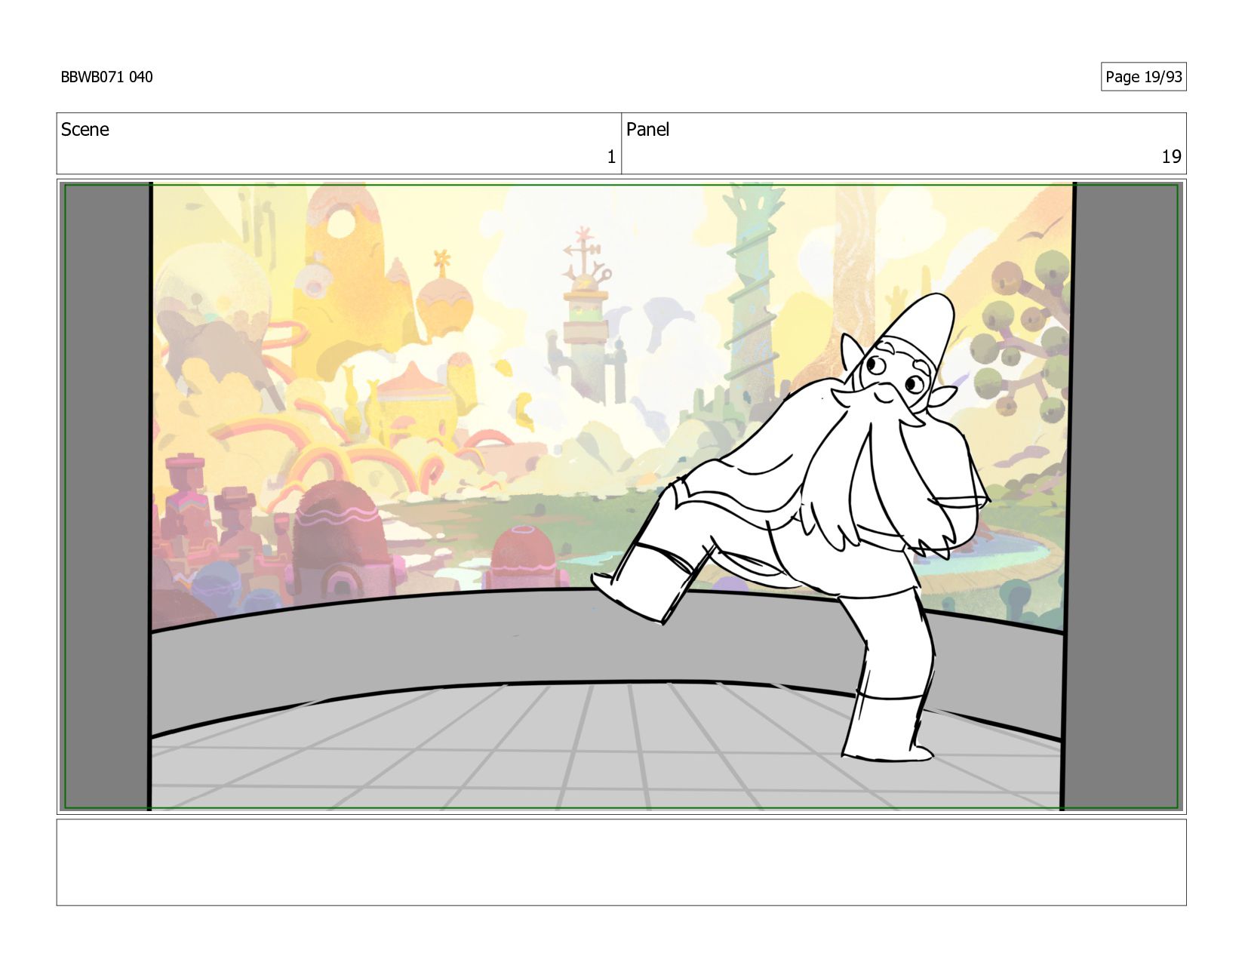The height and width of the screenshot is (962, 1245).
Task: Click the Scene label
Action: 85,130
